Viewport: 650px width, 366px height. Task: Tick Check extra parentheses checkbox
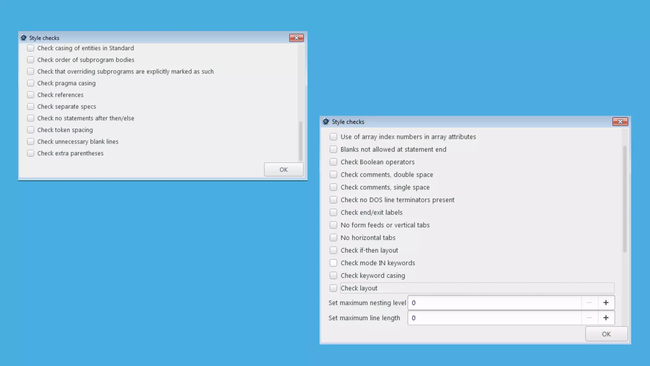[x=30, y=153]
